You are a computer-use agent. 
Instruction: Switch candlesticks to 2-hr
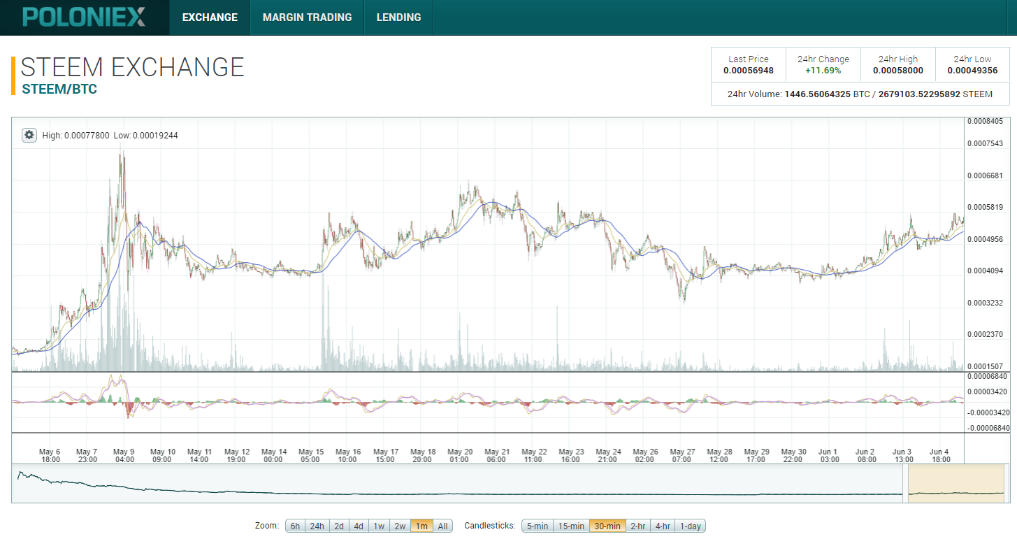[x=638, y=526]
